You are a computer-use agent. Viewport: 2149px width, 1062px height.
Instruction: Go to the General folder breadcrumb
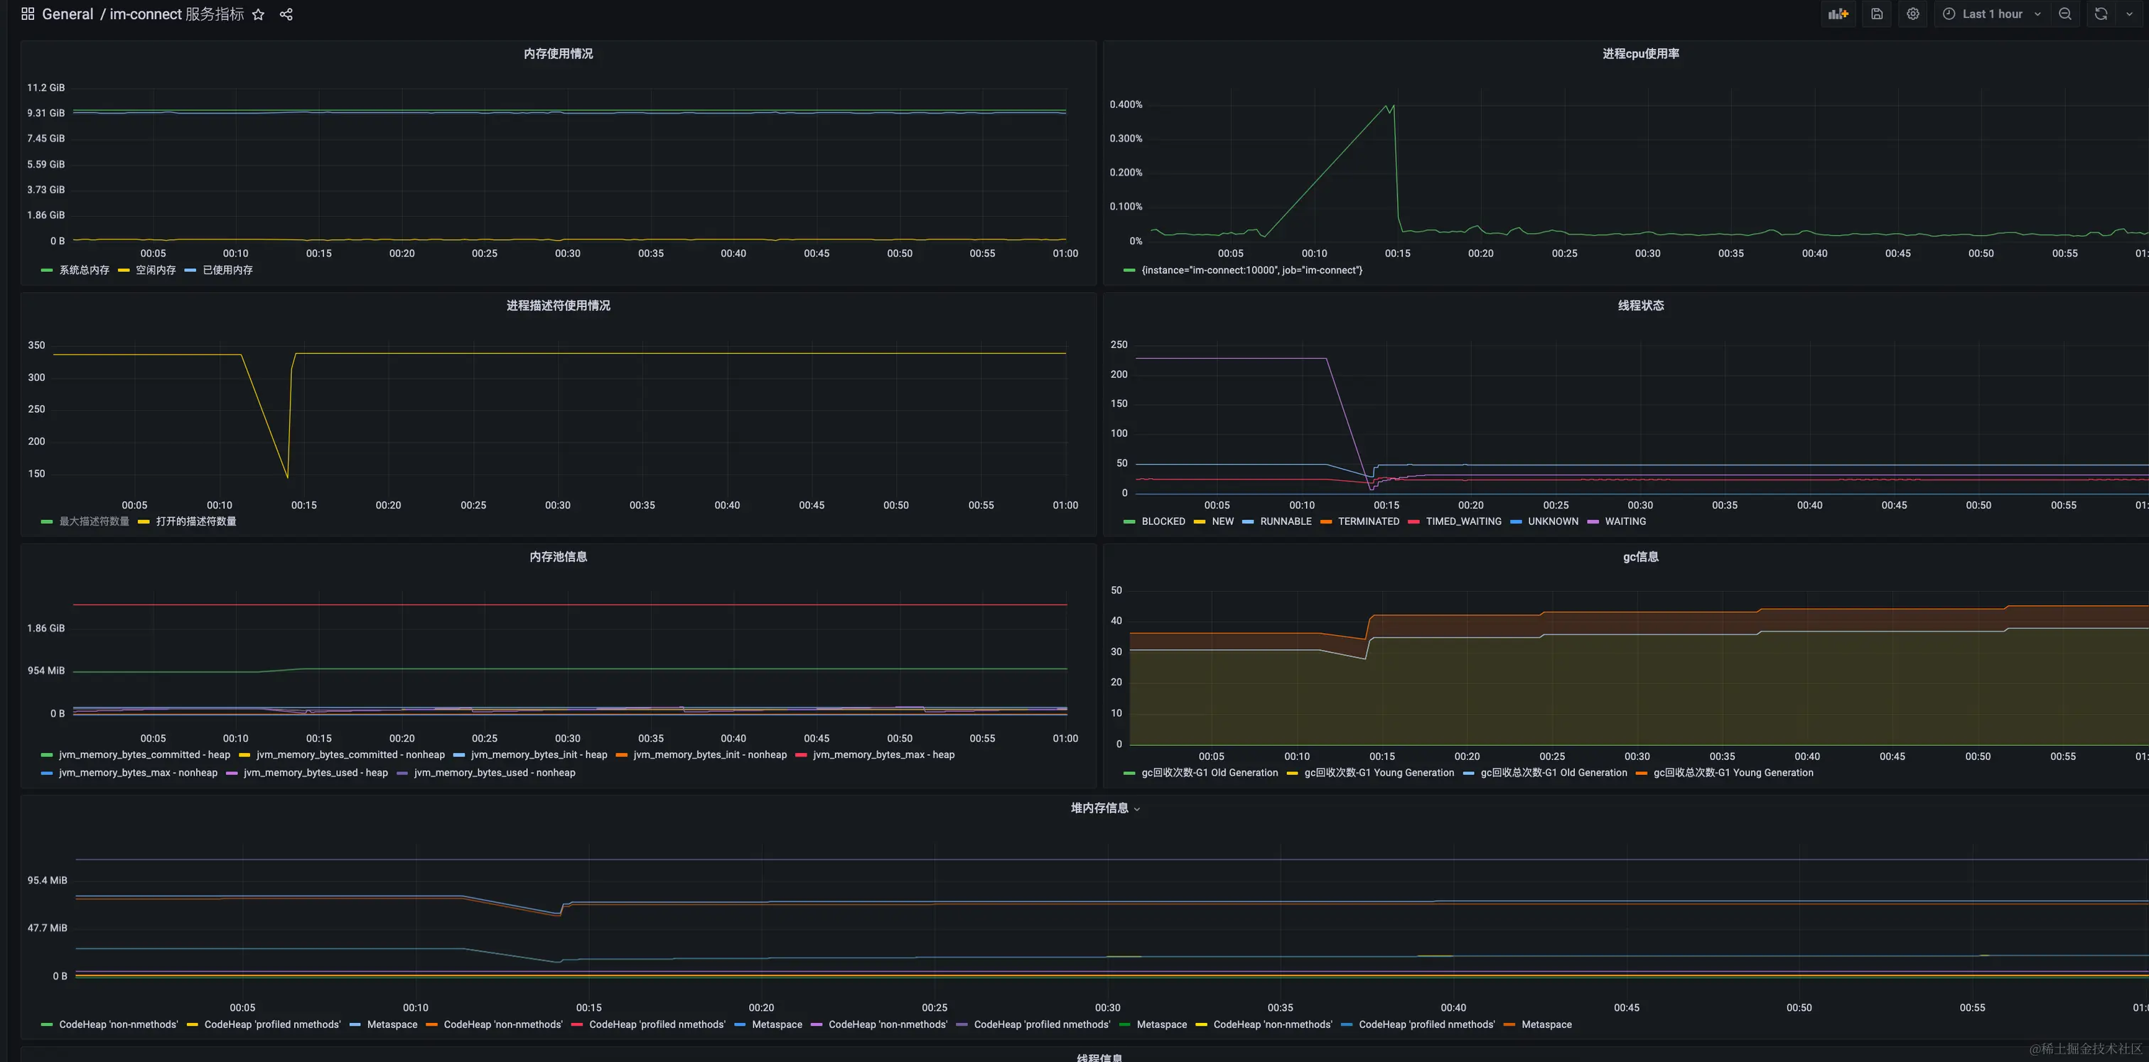(68, 14)
